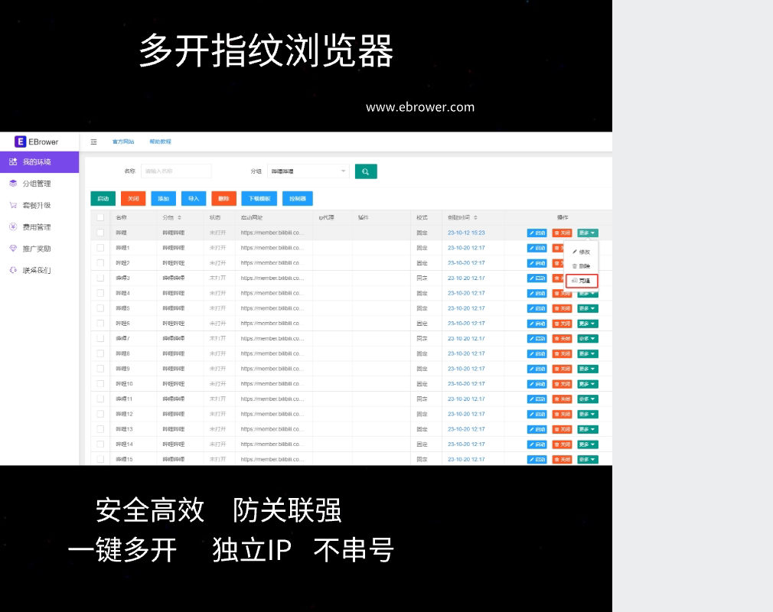Viewport: 773px width, 612px height.
Task: Click the EBrower logo icon
Action: [20, 142]
